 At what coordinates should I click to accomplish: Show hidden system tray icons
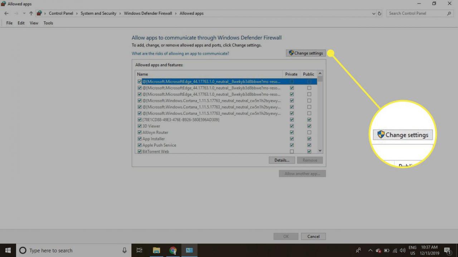(x=370, y=250)
